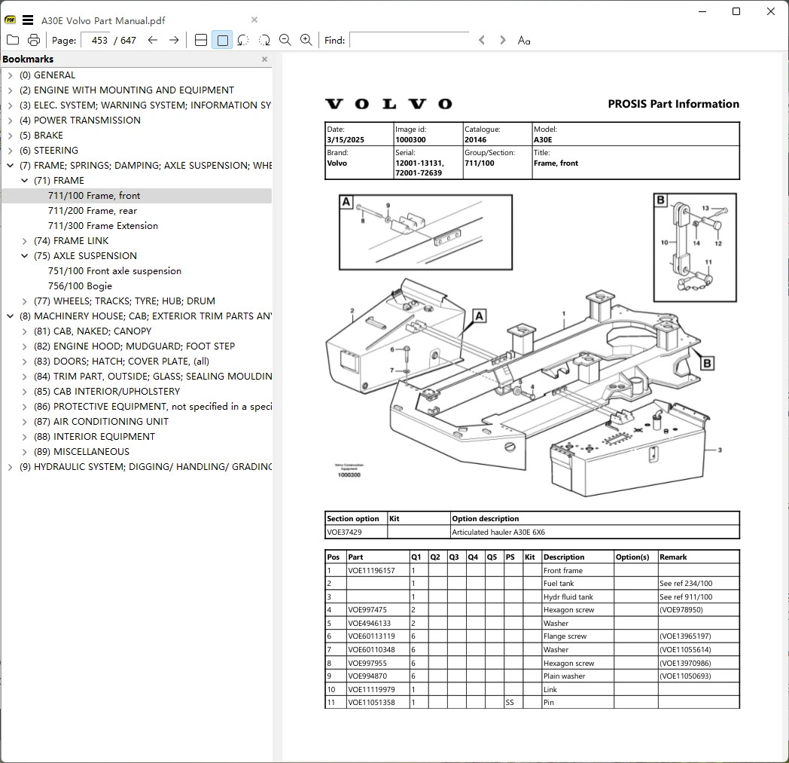Screen dimensions: 789x763
Task: Zoom out with the minus magnifier
Action: [x=285, y=40]
